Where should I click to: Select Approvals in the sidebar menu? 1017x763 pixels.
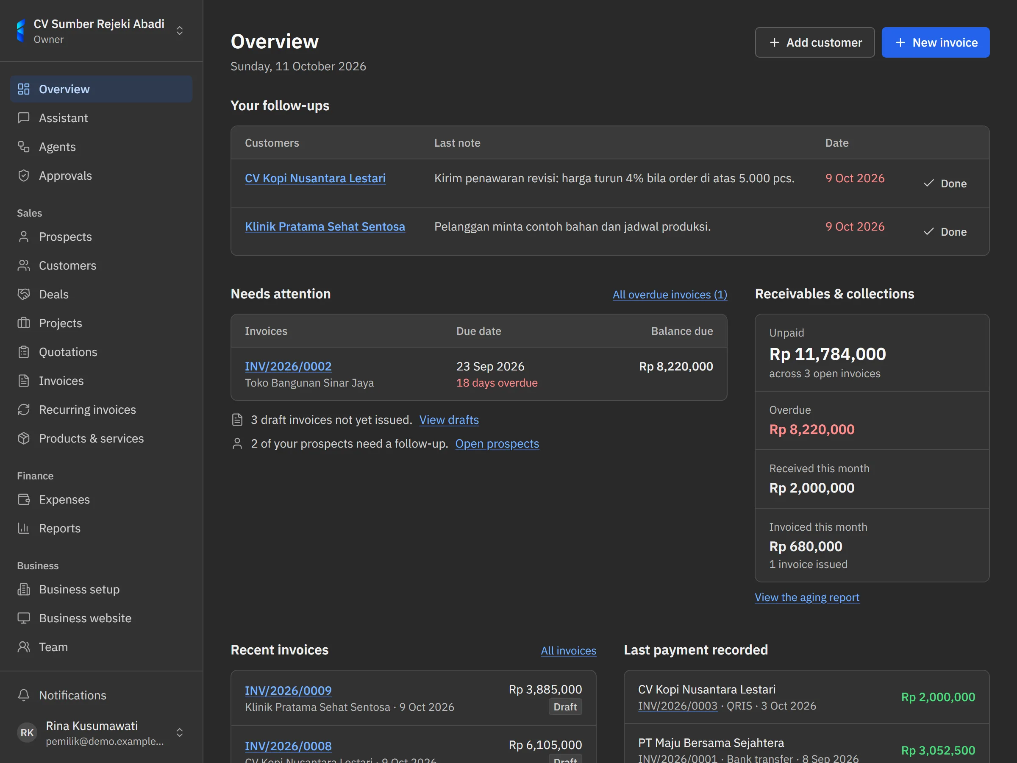(101, 175)
